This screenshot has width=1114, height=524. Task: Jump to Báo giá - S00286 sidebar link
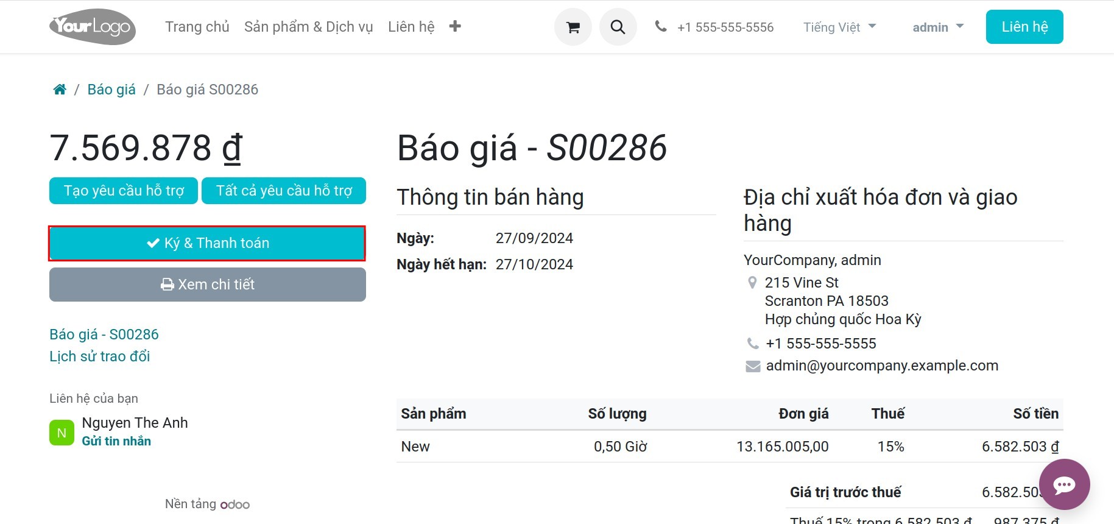click(104, 335)
